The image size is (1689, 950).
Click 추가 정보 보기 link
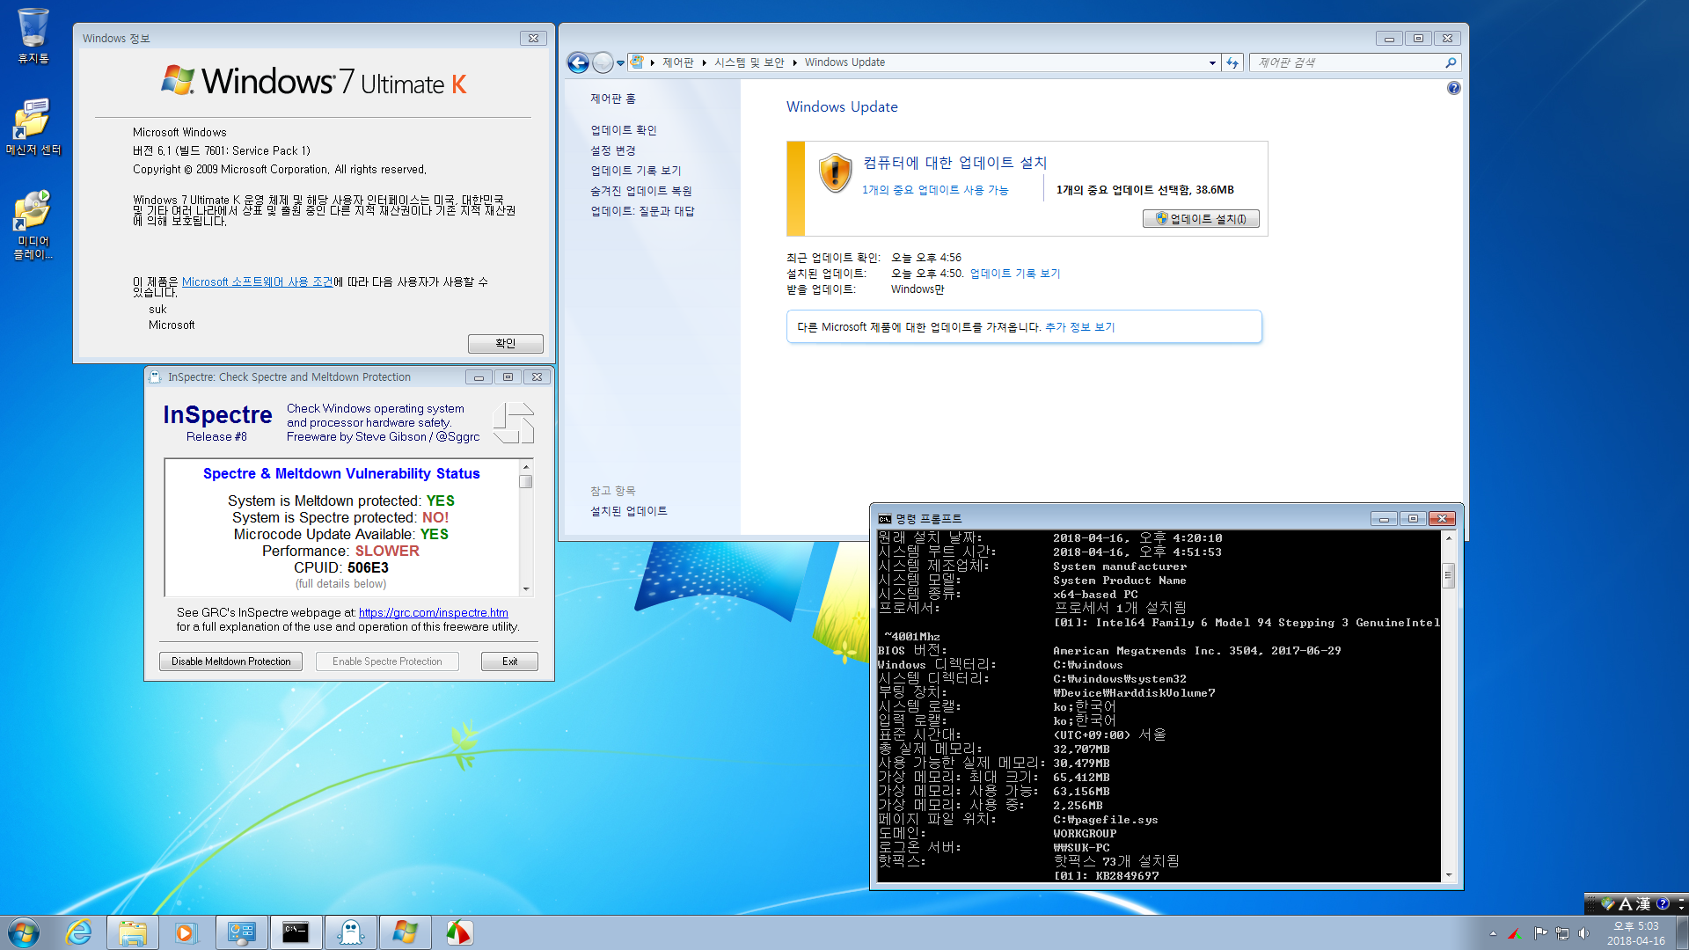[1079, 327]
